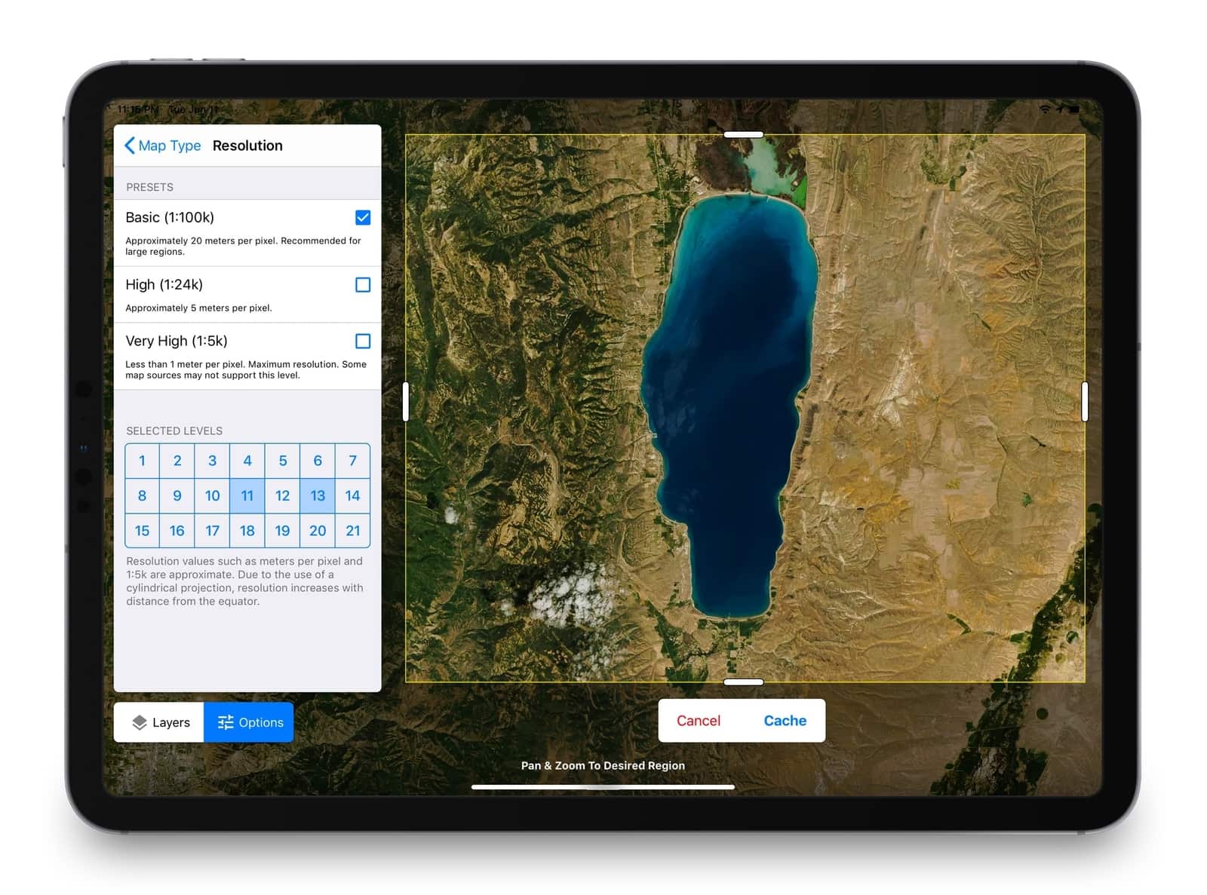Image resolution: width=1207 pixels, height=895 pixels.
Task: Tap the sliders icon on Options button
Action: pos(225,722)
